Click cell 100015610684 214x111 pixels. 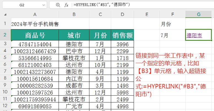[35, 78]
